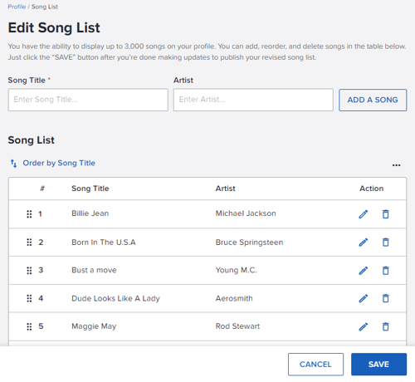Edit the Born In The U.S.A entry
This screenshot has width=415, height=382.
pyautogui.click(x=364, y=242)
